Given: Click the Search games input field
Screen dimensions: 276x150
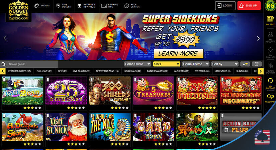Looking at the screenshot, I should click(x=32, y=64).
